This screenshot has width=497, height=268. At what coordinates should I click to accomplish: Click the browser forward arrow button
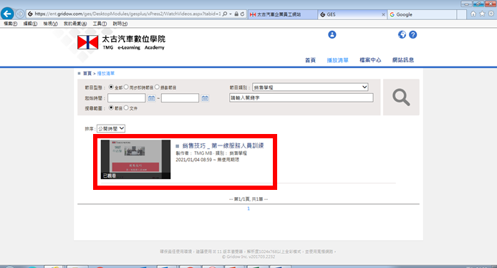coord(20,14)
